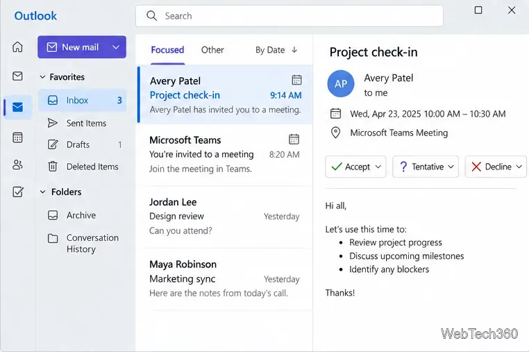Viewport: 529px width, 352px height.
Task: Open New mail dropdown arrow
Action: coord(116,47)
